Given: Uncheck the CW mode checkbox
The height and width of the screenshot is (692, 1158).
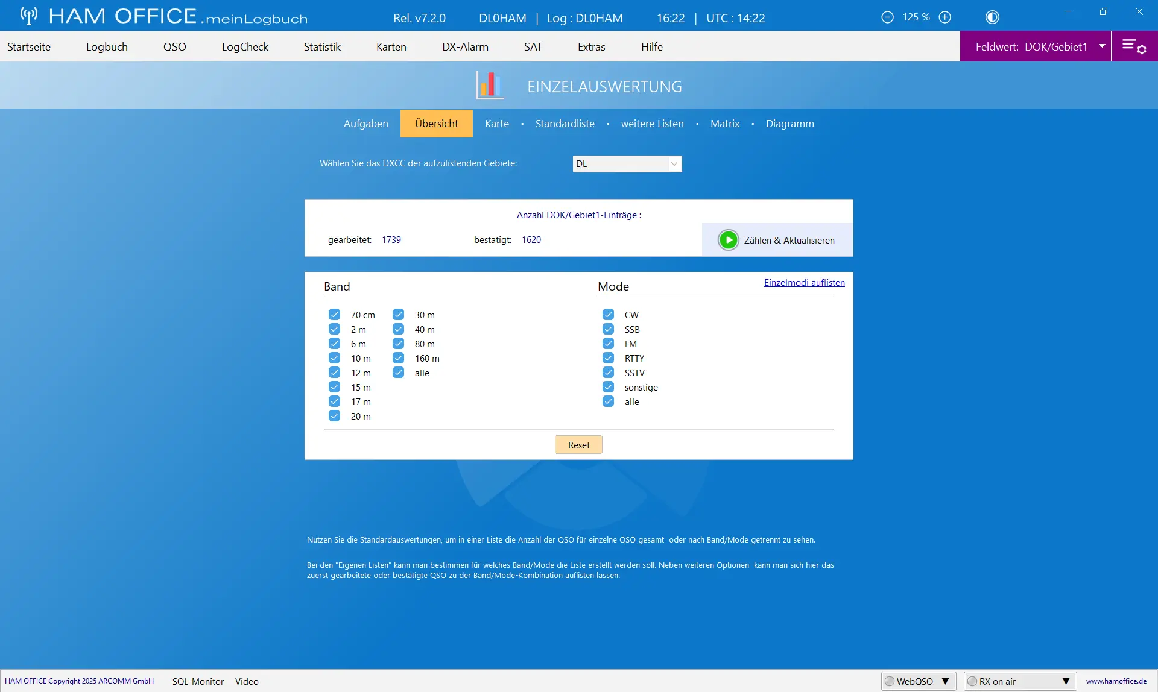Looking at the screenshot, I should point(608,315).
